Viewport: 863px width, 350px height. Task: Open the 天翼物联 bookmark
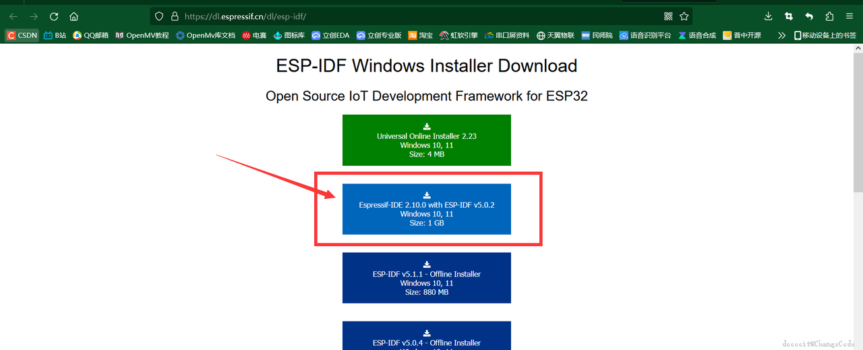pos(556,35)
